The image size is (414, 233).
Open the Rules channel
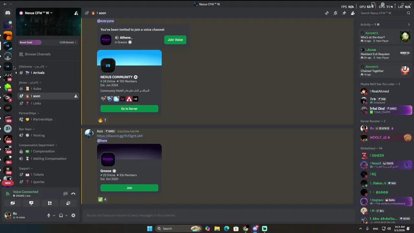48,89
